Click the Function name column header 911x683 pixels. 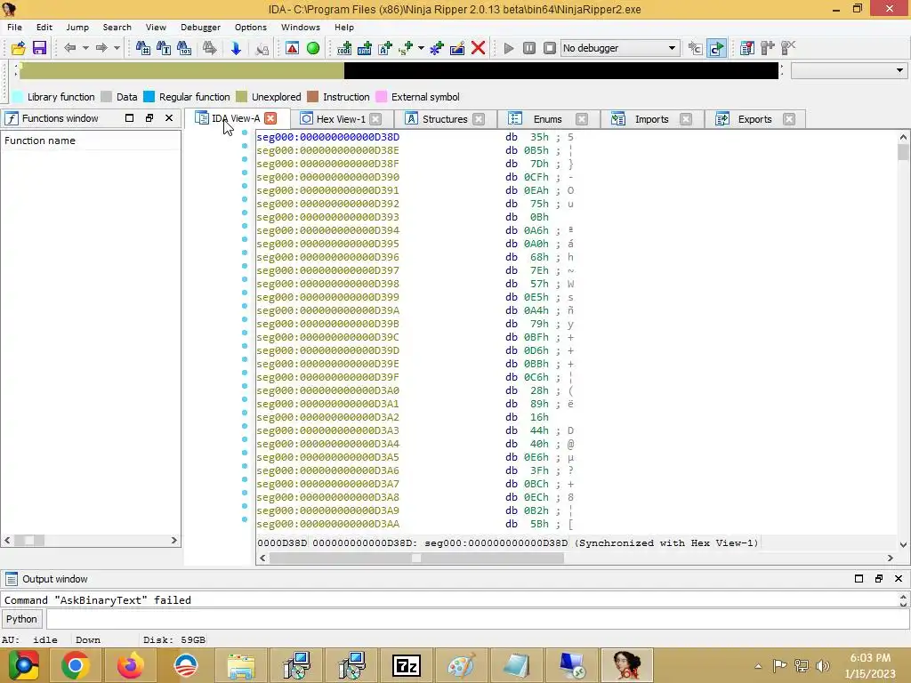[x=91, y=141]
